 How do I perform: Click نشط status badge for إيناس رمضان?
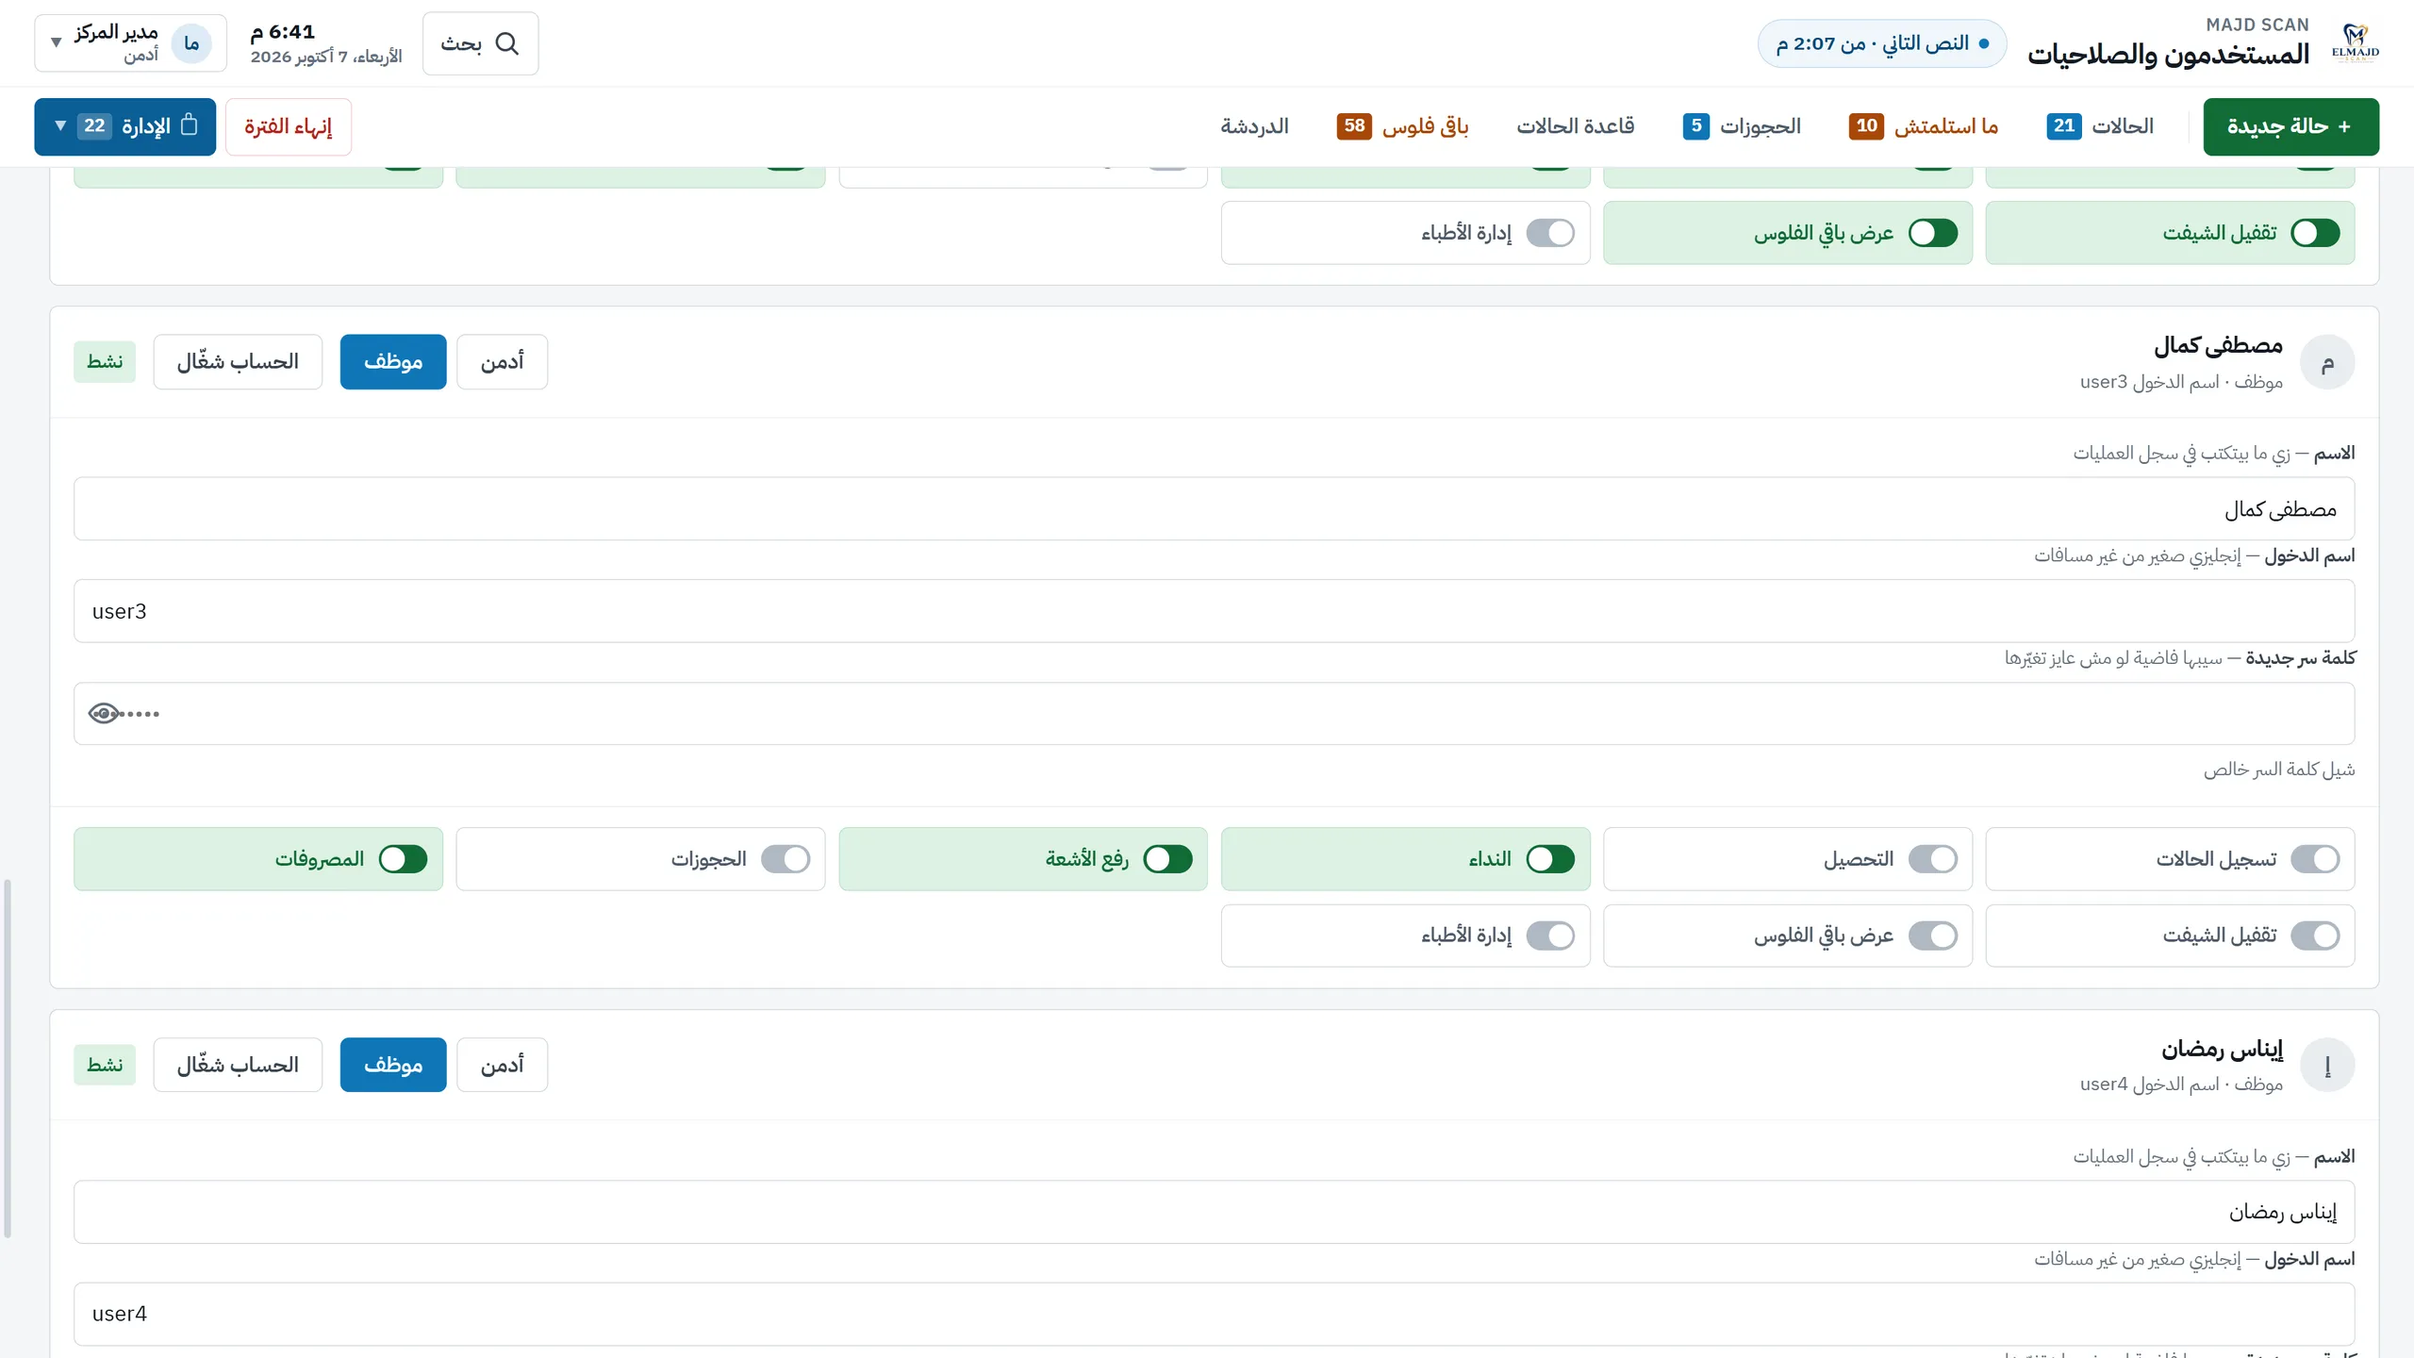pyautogui.click(x=105, y=1065)
